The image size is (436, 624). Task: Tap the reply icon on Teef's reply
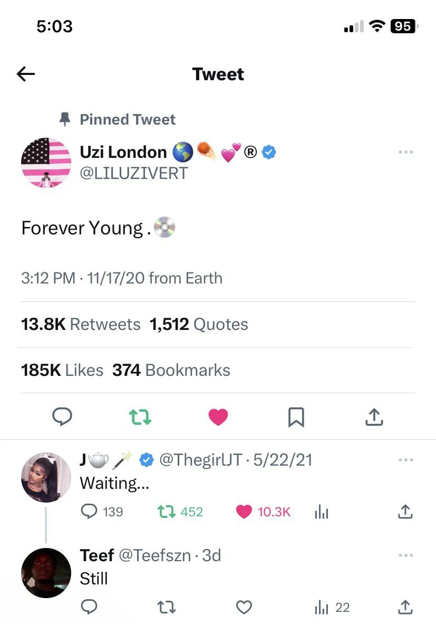[89, 607]
